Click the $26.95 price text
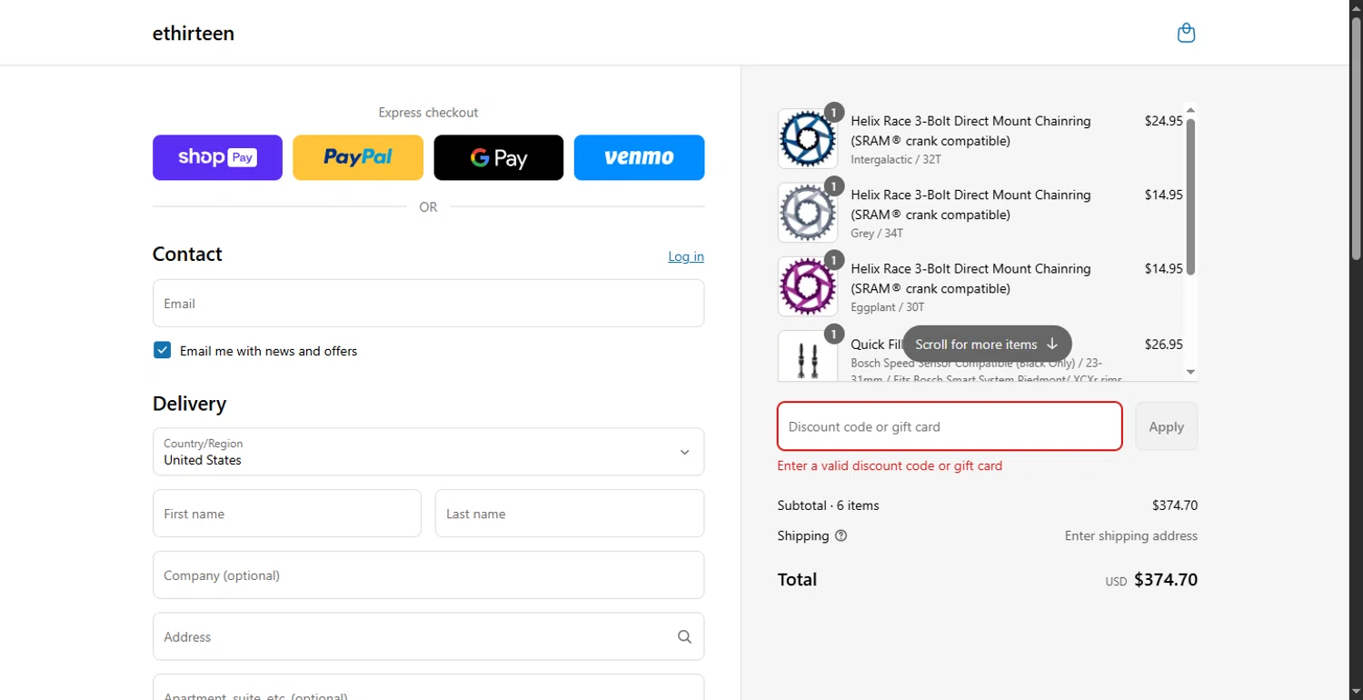This screenshot has width=1363, height=700. [1163, 345]
